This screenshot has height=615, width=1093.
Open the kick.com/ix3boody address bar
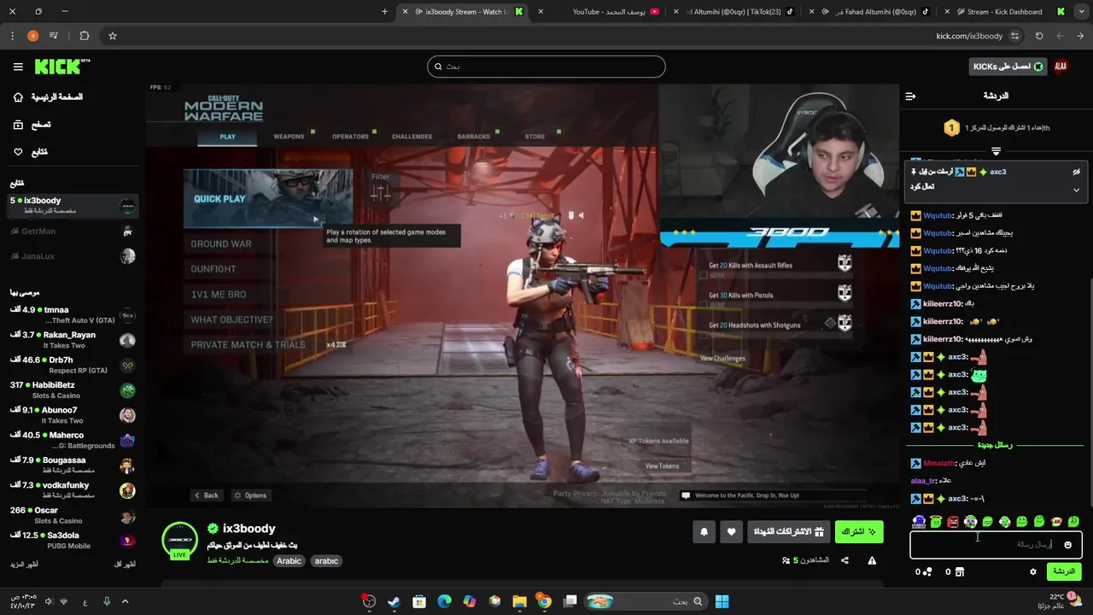(x=969, y=36)
